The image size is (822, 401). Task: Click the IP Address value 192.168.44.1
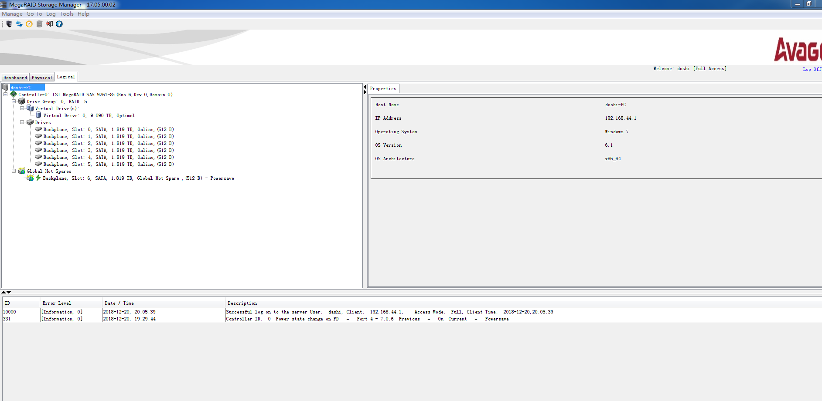[x=621, y=118]
